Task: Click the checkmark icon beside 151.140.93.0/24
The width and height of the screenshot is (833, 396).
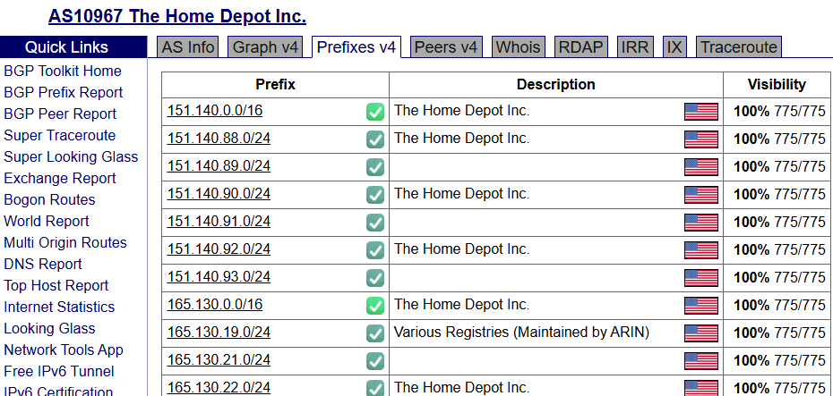Action: coord(375,278)
